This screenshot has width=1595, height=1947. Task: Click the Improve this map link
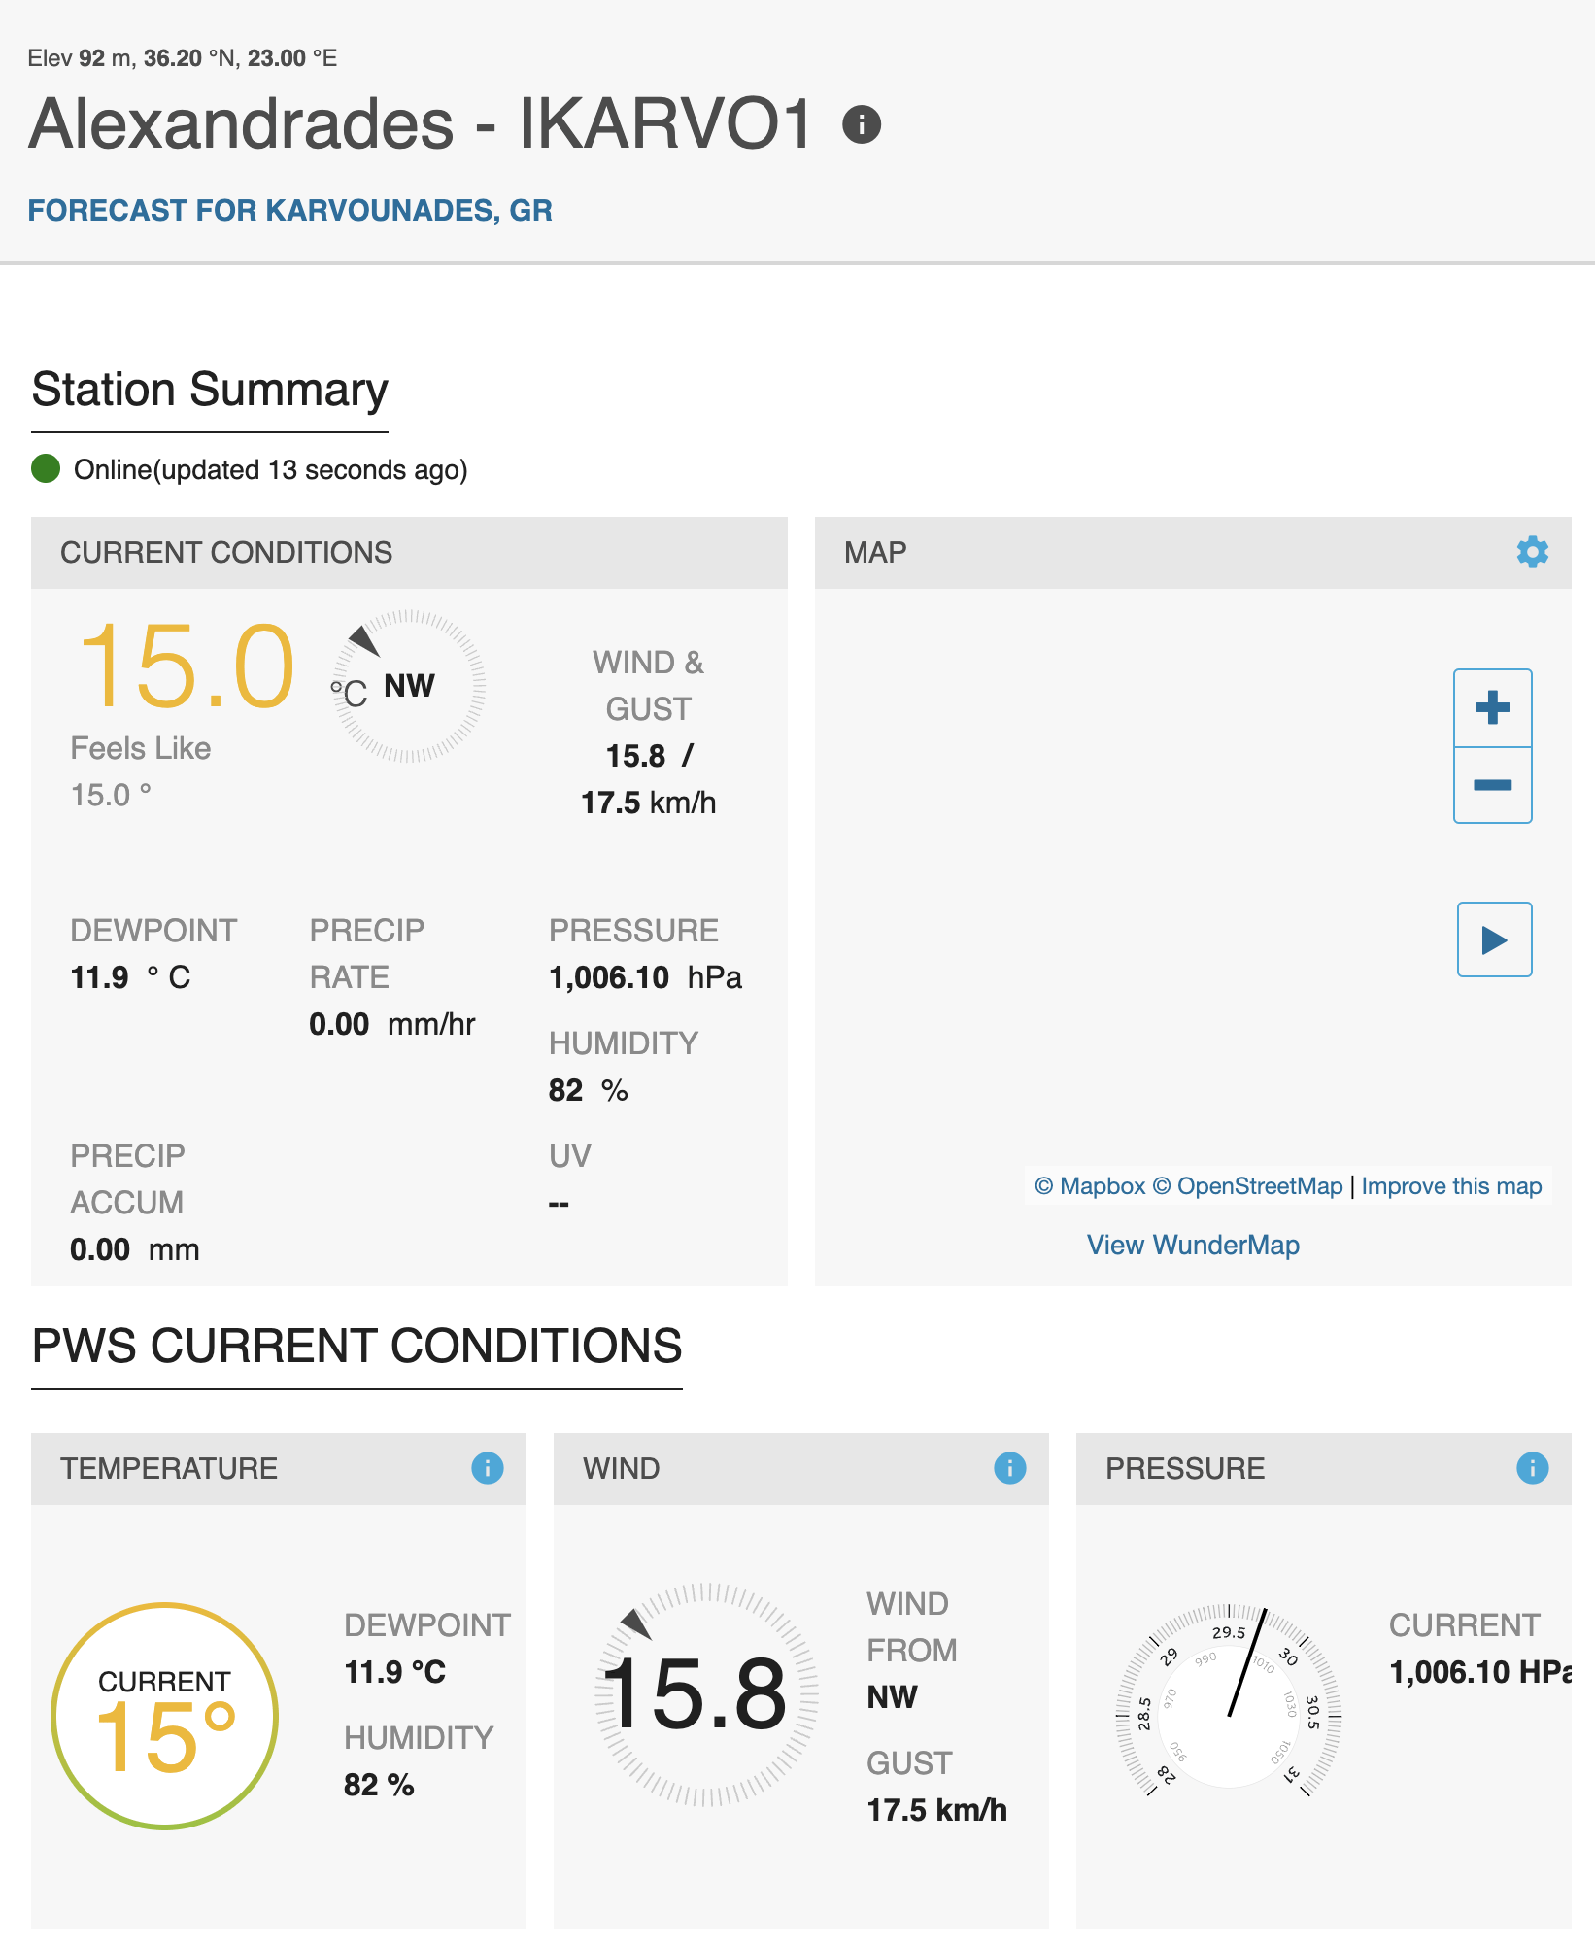click(x=1450, y=1186)
